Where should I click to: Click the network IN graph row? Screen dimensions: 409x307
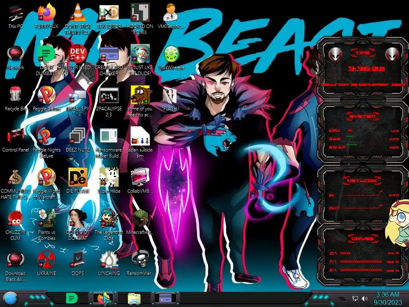364,195
